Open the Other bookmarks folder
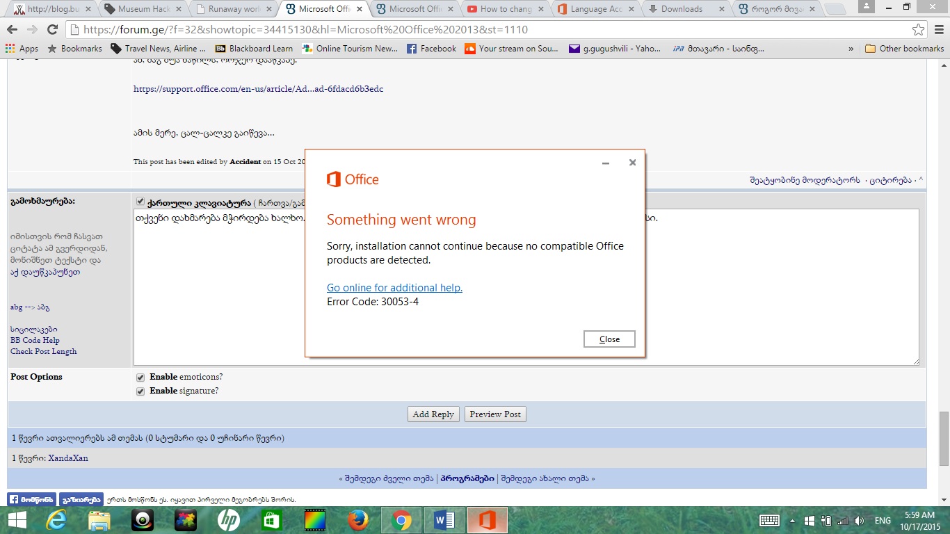This screenshot has height=534, width=950. (x=904, y=49)
